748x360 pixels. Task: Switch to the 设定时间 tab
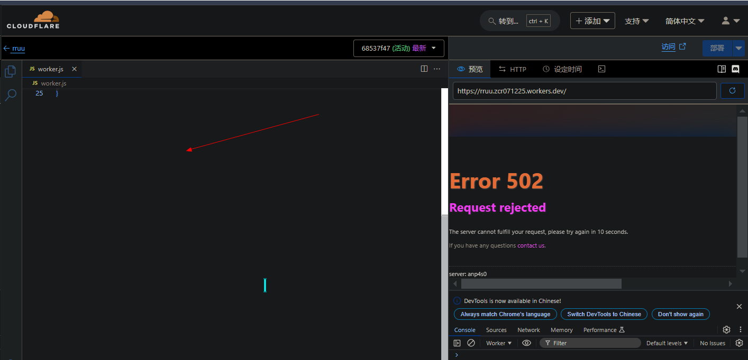point(562,69)
